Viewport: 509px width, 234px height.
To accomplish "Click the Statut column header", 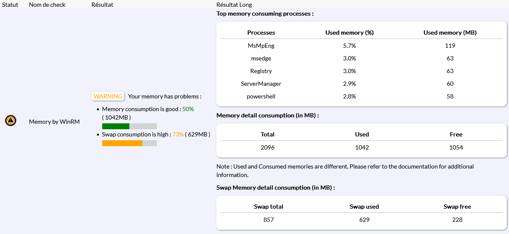I will coord(10,5).
